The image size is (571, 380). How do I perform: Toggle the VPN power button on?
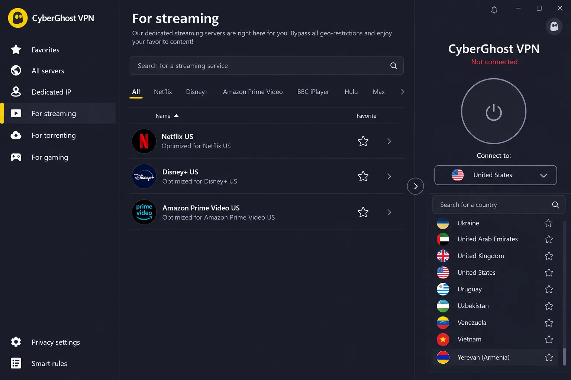click(x=494, y=111)
